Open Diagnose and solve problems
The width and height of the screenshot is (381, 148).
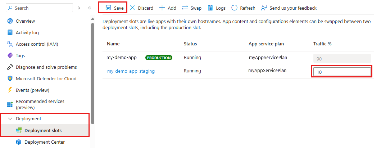[46, 67]
